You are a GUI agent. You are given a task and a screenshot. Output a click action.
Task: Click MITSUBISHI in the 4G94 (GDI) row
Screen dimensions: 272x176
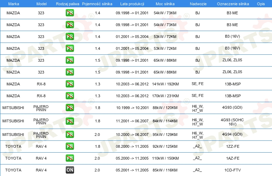coord(13,135)
